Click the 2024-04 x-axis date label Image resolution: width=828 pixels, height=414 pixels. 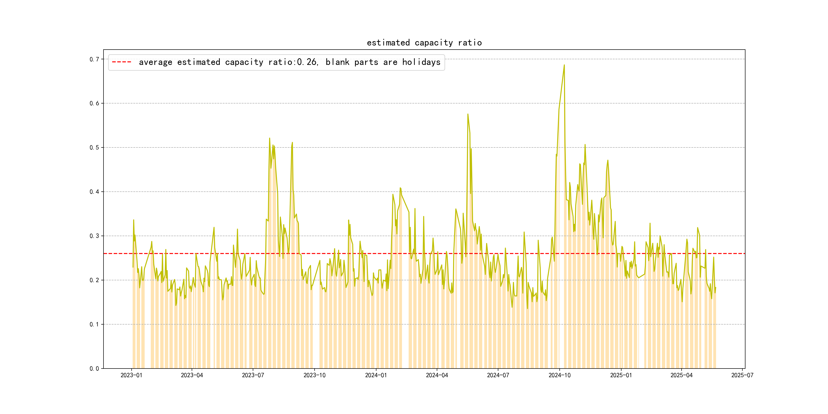pyautogui.click(x=437, y=375)
